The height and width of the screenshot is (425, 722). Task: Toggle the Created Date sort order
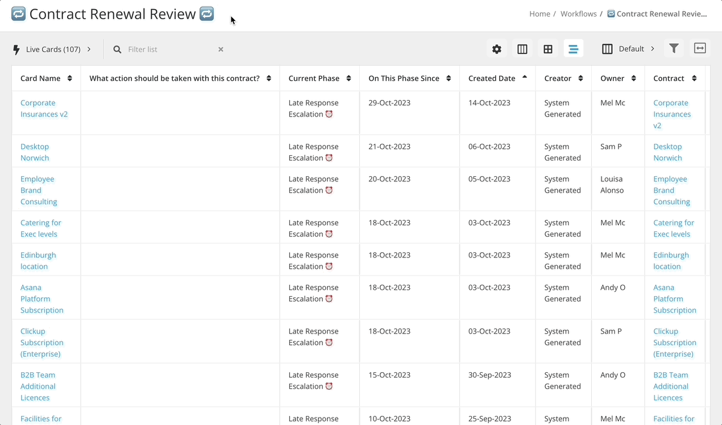coord(524,78)
